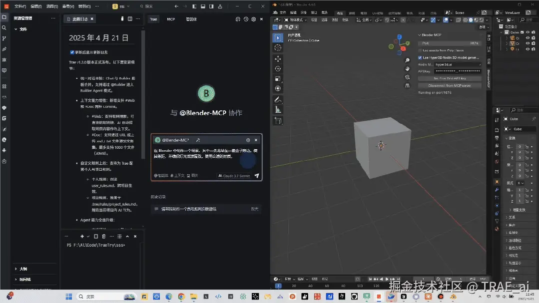Open Rodin Mode hyper3d.ai dropdown

click(458, 64)
